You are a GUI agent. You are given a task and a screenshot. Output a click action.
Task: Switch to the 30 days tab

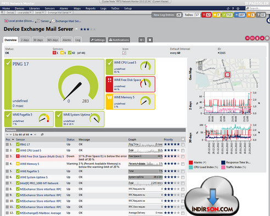pos(38,40)
